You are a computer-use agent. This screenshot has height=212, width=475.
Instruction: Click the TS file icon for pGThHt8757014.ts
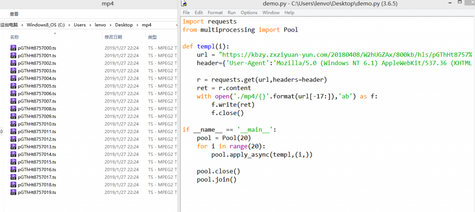tap(13, 154)
